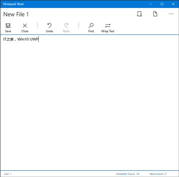Image resolution: width=179 pixels, height=177 pixels.
Task: Close the Notepad Next window
Action: coord(173,4)
